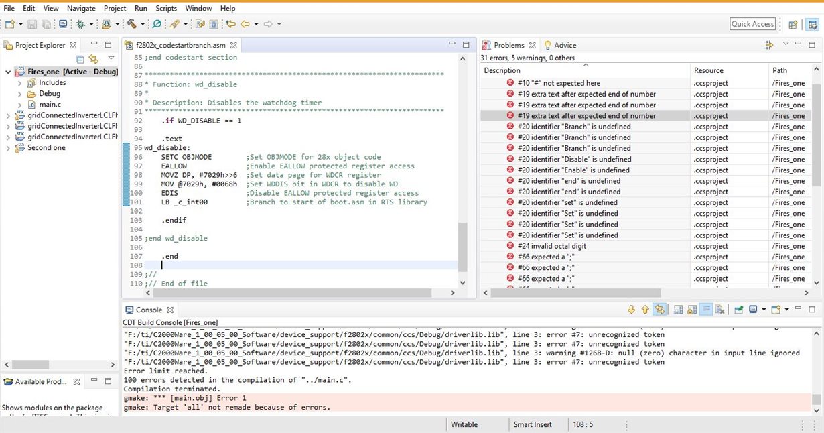Expand the Second one project

tap(7, 148)
